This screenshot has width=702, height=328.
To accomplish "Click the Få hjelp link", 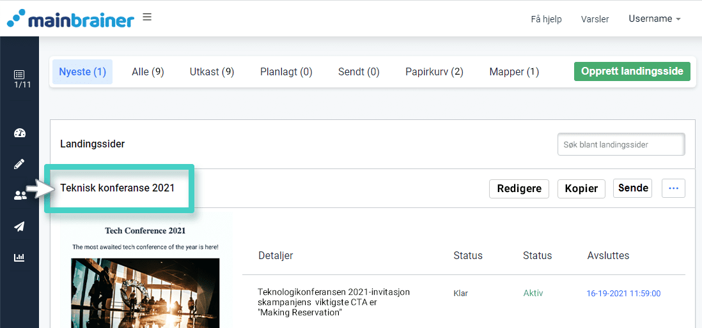I will [546, 19].
